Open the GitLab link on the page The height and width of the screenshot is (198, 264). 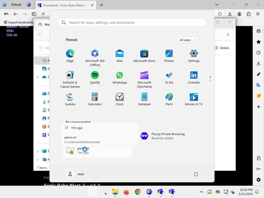coord(12,35)
